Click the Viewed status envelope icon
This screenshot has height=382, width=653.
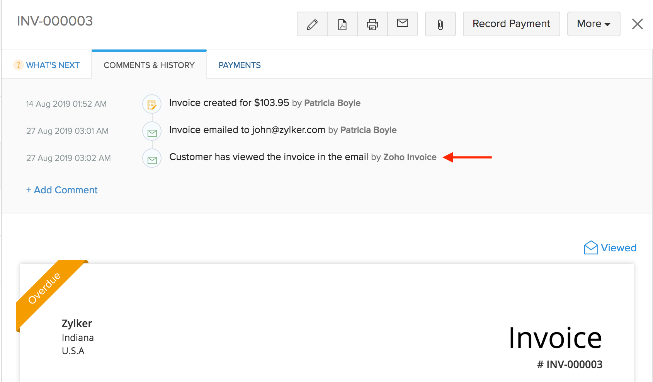click(x=590, y=247)
